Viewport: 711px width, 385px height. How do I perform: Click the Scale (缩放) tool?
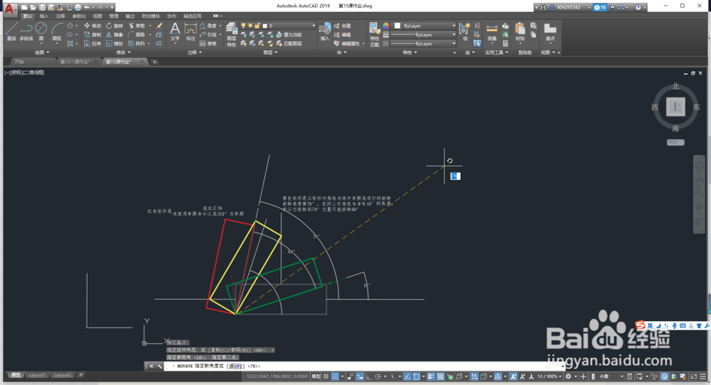click(x=114, y=43)
